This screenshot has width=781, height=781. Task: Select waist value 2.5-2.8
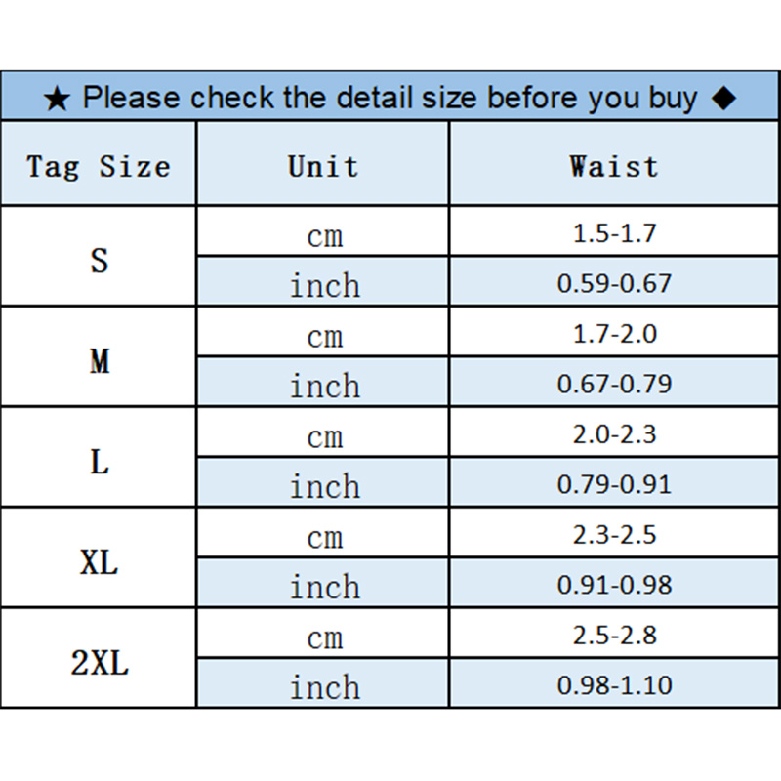(x=614, y=637)
